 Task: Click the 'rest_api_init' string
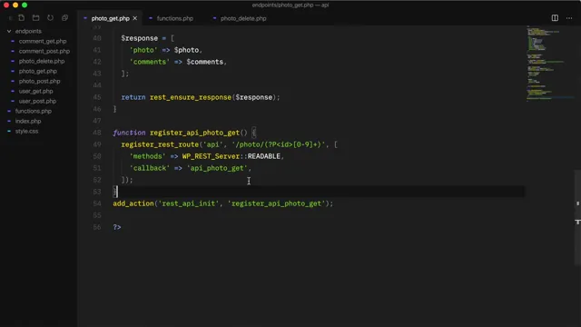[x=189, y=203]
